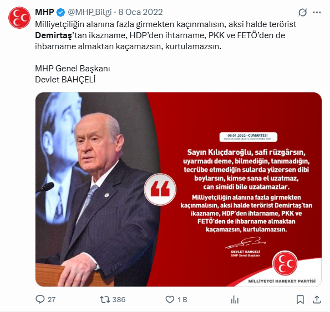The image size is (330, 312).
Task: Reply to the tweet with 27 comments
Action: 40,299
